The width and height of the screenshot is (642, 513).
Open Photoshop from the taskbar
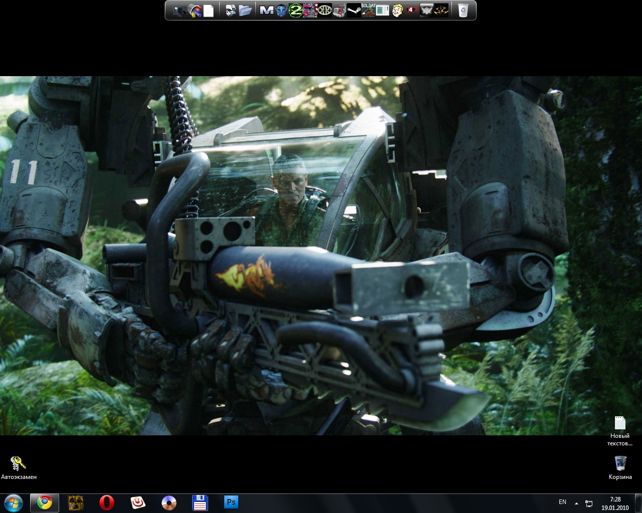pos(231,502)
